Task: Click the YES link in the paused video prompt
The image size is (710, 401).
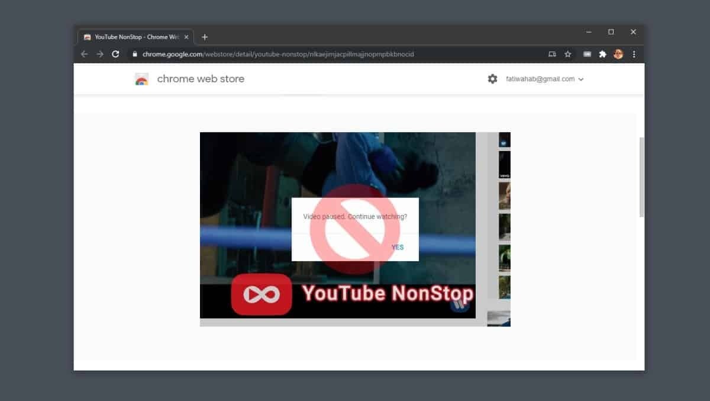Action: point(397,247)
